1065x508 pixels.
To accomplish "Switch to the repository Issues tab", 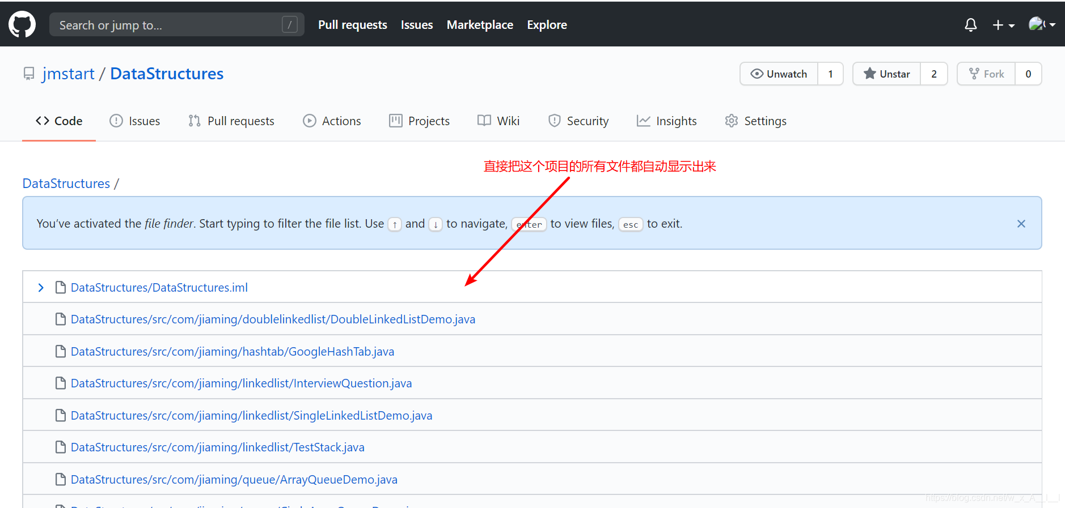I will 135,121.
